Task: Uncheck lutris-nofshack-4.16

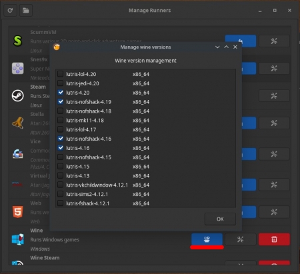Action: coord(60,139)
